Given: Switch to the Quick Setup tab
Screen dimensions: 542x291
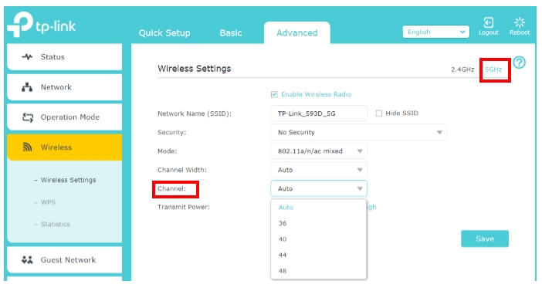Looking at the screenshot, I should [164, 33].
